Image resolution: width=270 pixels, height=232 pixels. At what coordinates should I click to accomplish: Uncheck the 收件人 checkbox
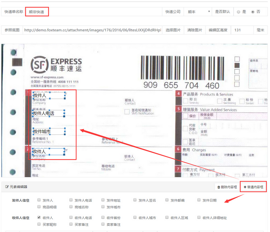39,218
